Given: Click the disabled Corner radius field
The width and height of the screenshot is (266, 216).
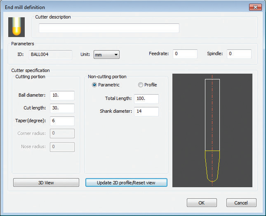Looking at the screenshot, I should [x=62, y=133].
